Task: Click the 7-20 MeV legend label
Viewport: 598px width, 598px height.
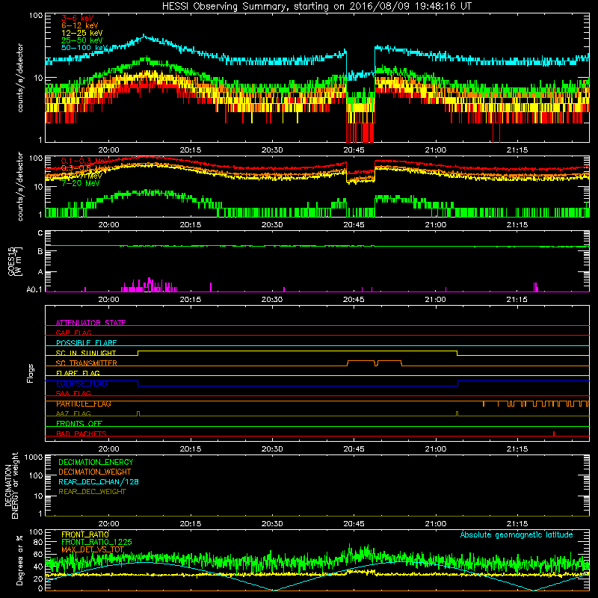Action: click(80, 183)
